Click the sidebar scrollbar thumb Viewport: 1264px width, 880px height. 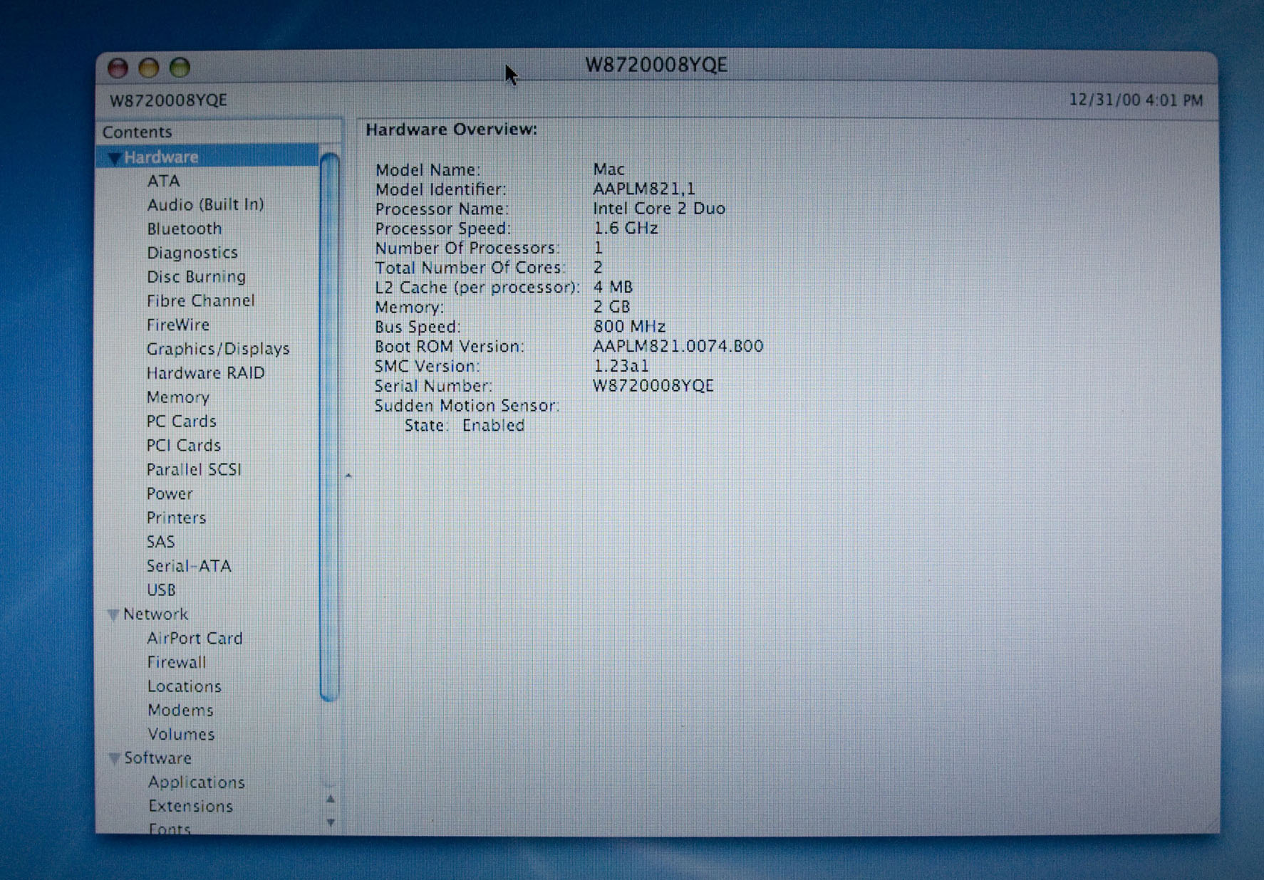[x=329, y=427]
